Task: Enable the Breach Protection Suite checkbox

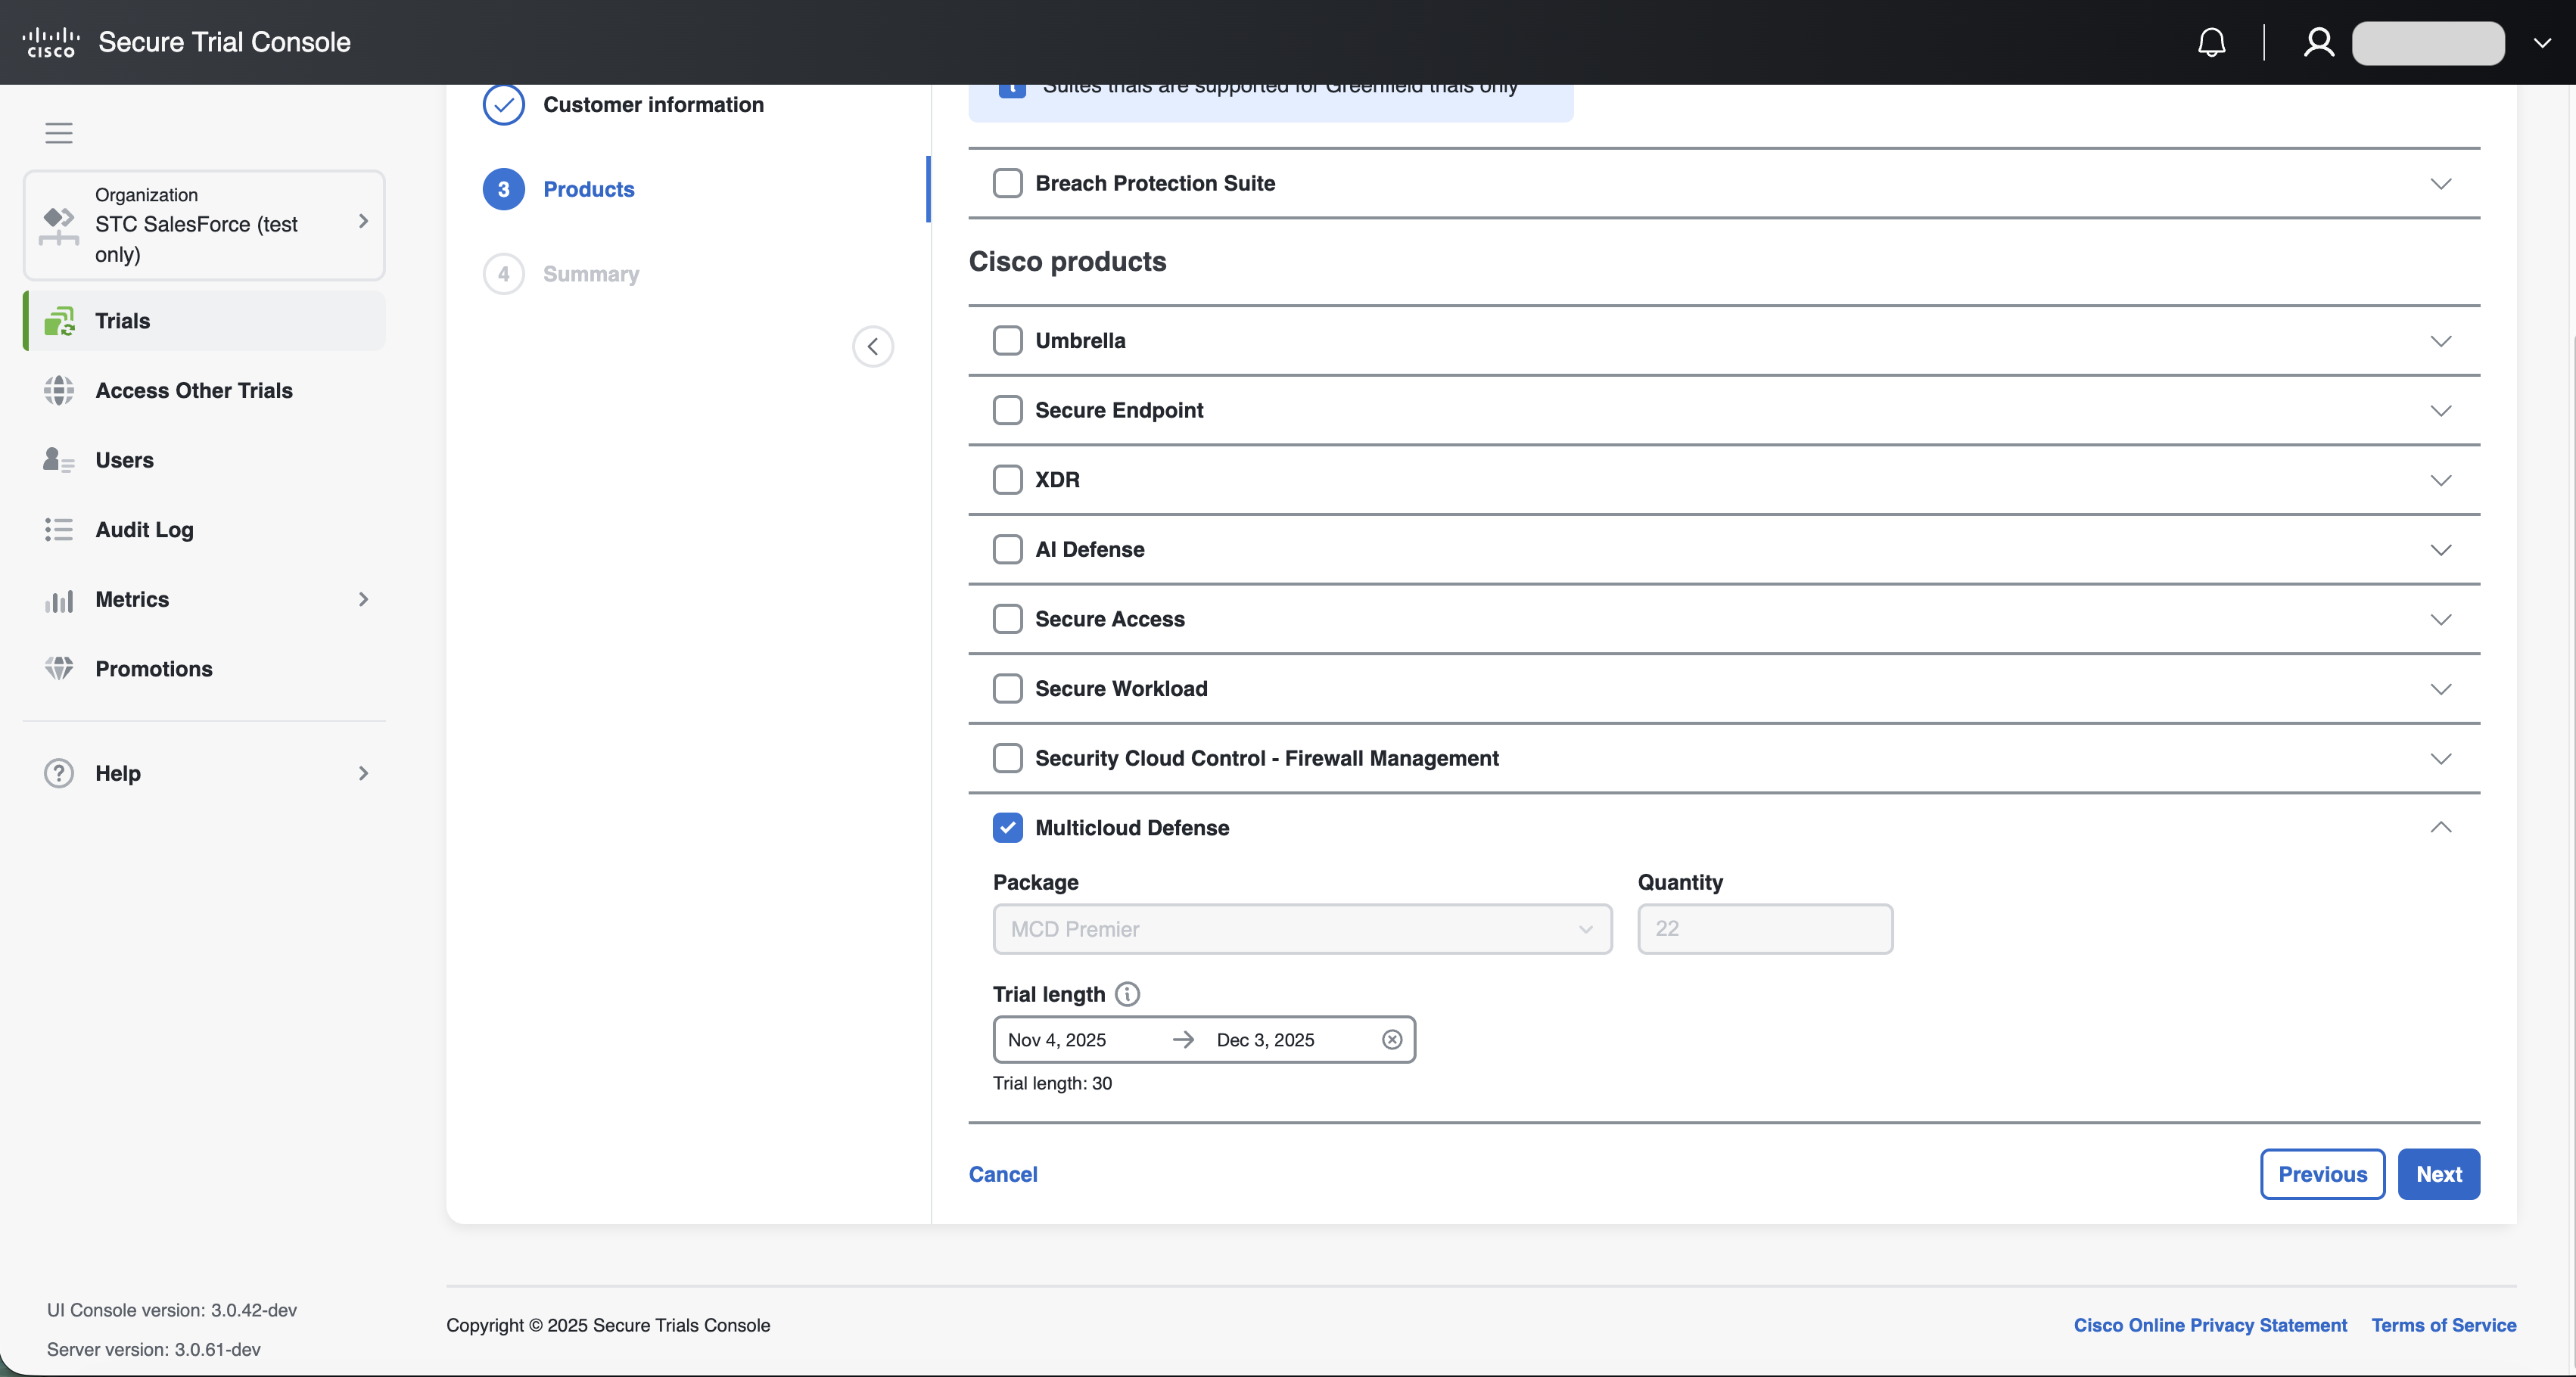Action: click(x=1007, y=183)
